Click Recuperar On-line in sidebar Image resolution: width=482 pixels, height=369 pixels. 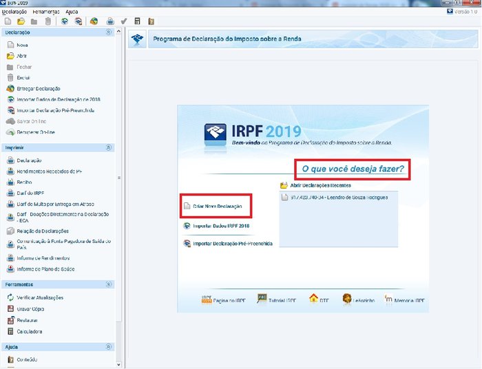click(x=31, y=132)
